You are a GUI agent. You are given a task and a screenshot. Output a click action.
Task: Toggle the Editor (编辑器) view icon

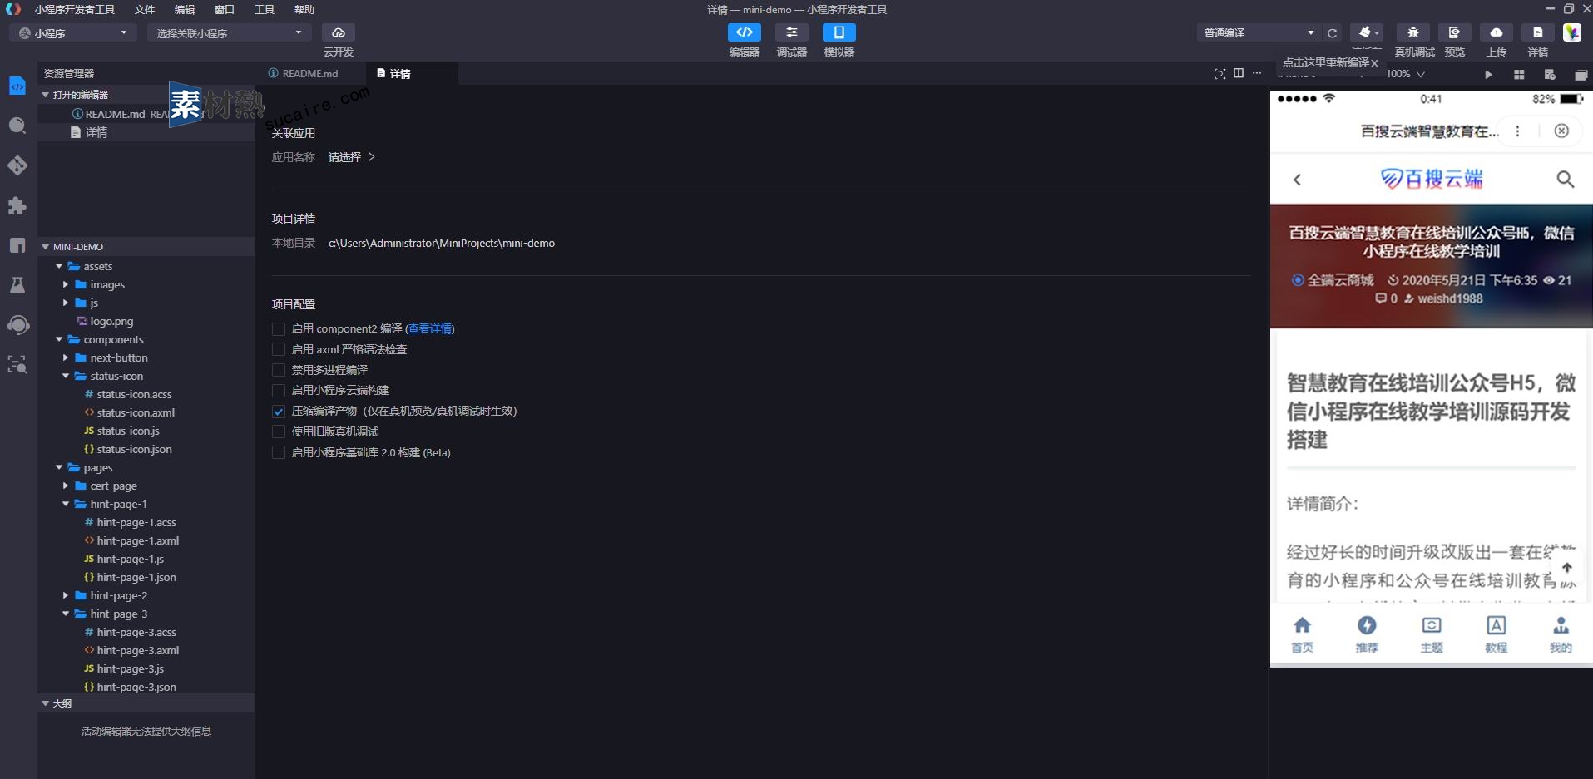pos(745,32)
